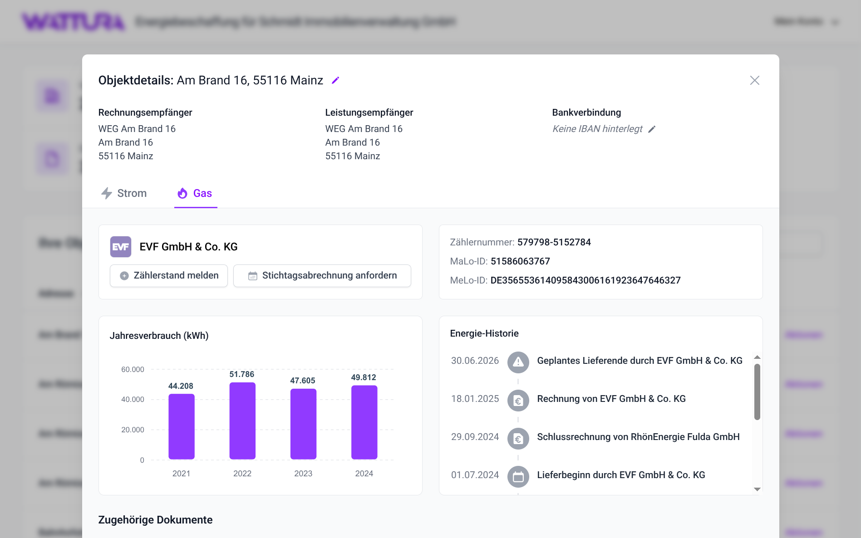
Task: Request Stichtagsabrechnung anfordern
Action: click(322, 275)
